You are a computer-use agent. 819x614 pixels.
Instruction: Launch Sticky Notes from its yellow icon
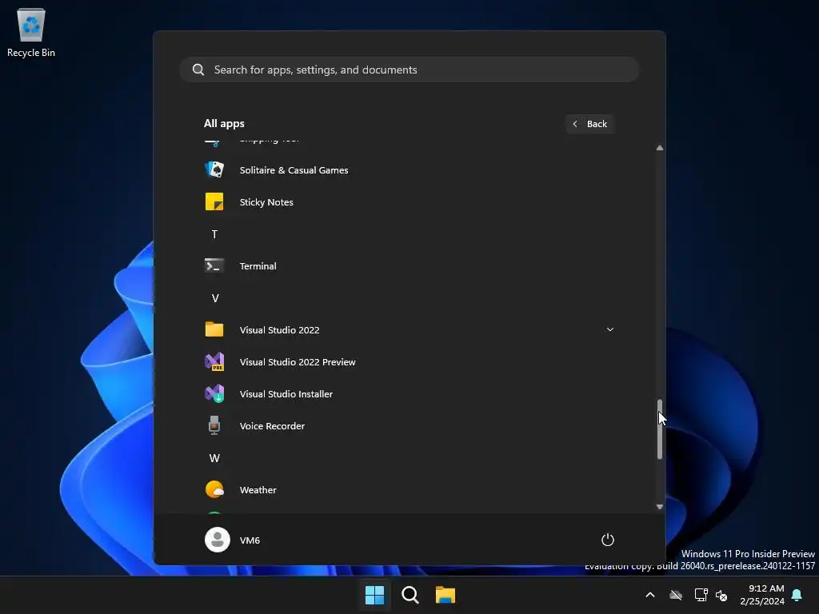(214, 202)
